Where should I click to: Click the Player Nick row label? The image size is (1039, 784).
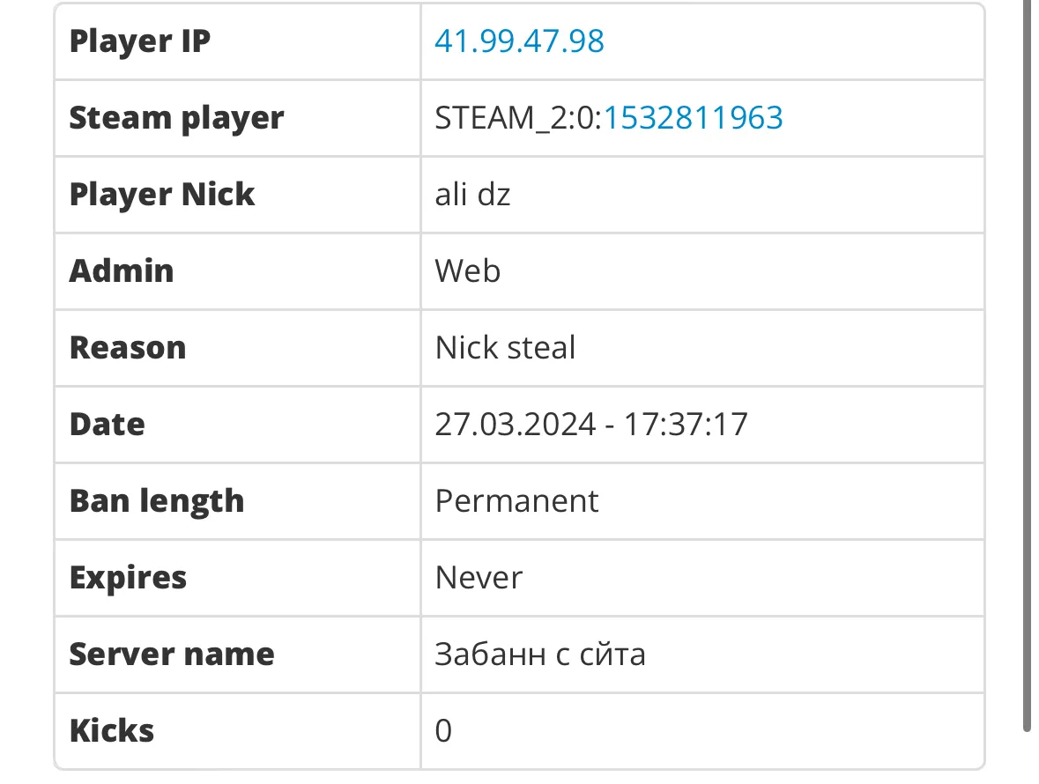pos(161,195)
